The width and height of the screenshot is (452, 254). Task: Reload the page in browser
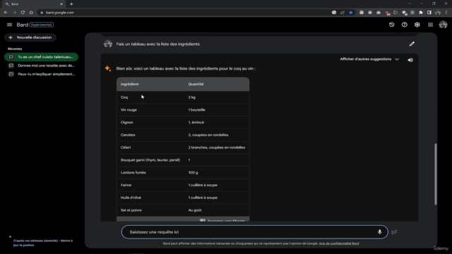[x=23, y=13]
